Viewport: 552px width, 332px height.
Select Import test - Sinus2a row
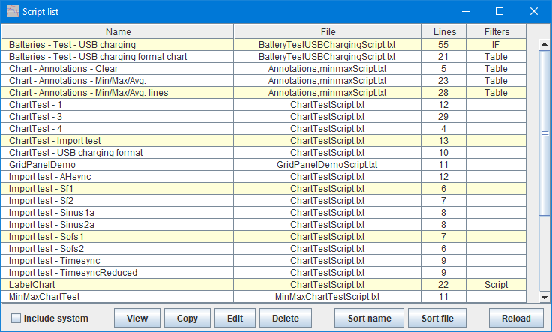pyautogui.click(x=264, y=224)
